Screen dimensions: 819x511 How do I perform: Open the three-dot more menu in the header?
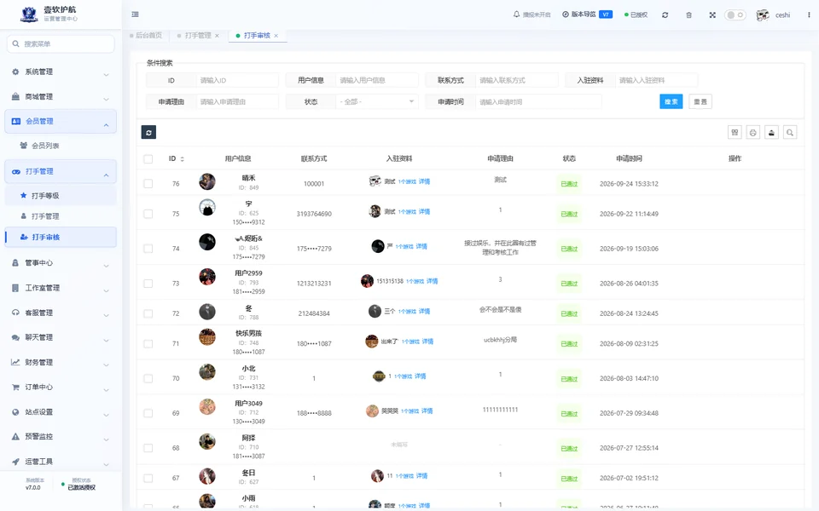tap(809, 15)
